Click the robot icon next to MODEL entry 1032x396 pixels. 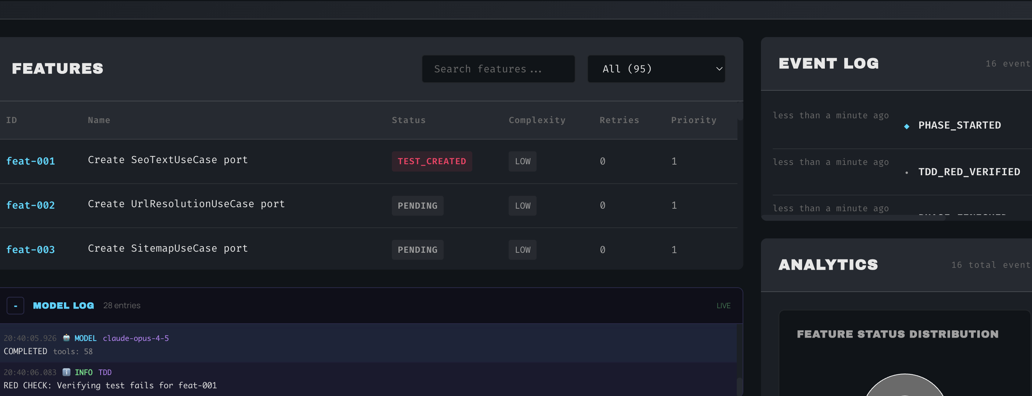point(66,338)
